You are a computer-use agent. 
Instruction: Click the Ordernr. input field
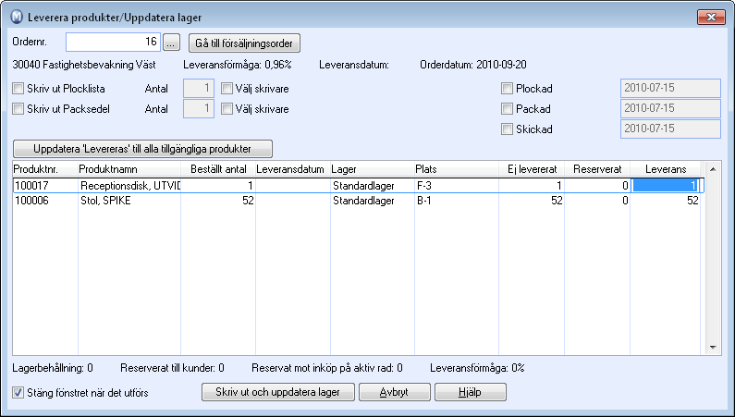tap(113, 43)
